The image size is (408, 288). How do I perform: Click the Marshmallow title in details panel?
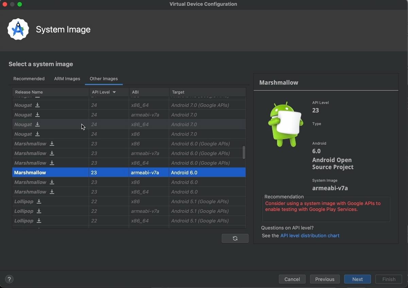[279, 83]
